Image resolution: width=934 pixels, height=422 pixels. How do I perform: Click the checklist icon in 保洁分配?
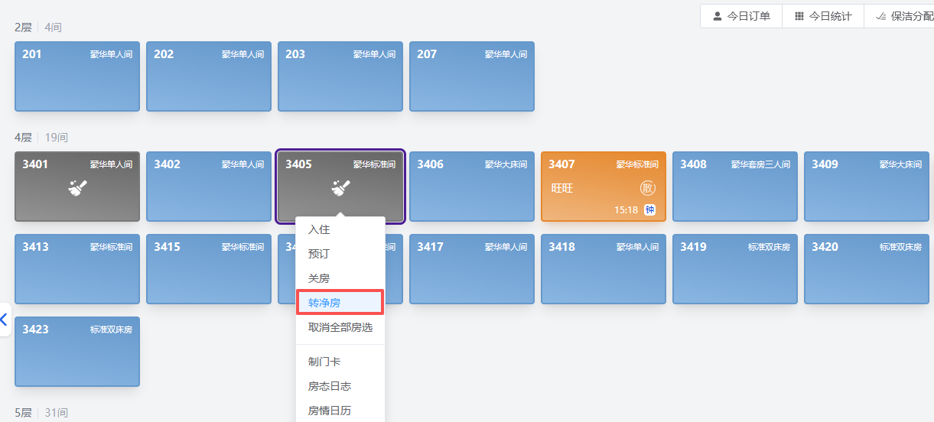[x=881, y=16]
